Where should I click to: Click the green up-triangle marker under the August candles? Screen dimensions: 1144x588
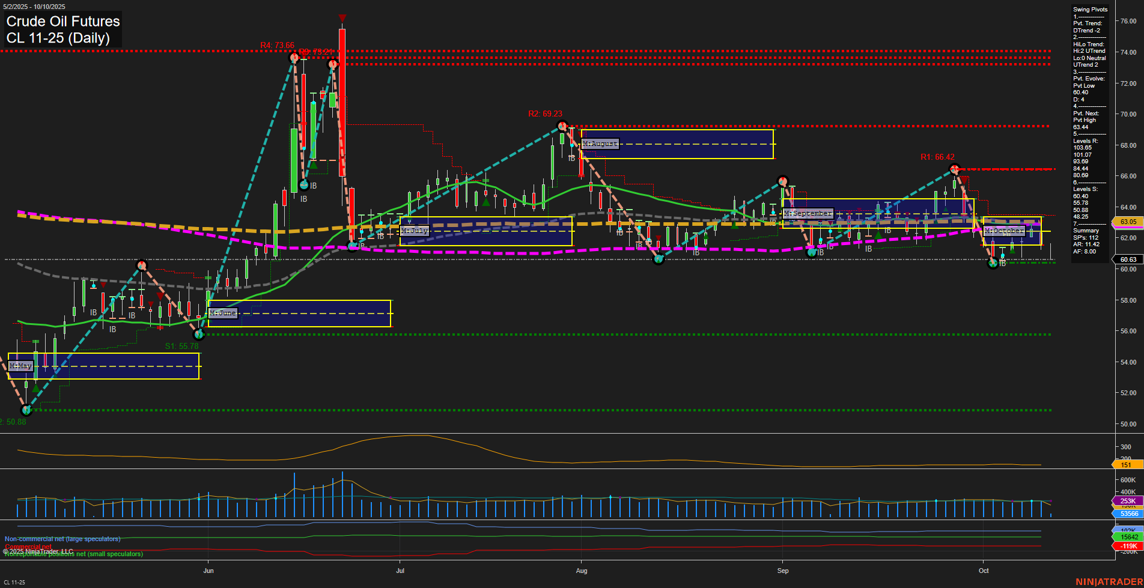click(485, 203)
